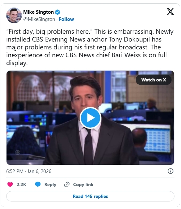Open Read 145 replies button
This screenshot has height=209, width=181.
(x=90, y=196)
